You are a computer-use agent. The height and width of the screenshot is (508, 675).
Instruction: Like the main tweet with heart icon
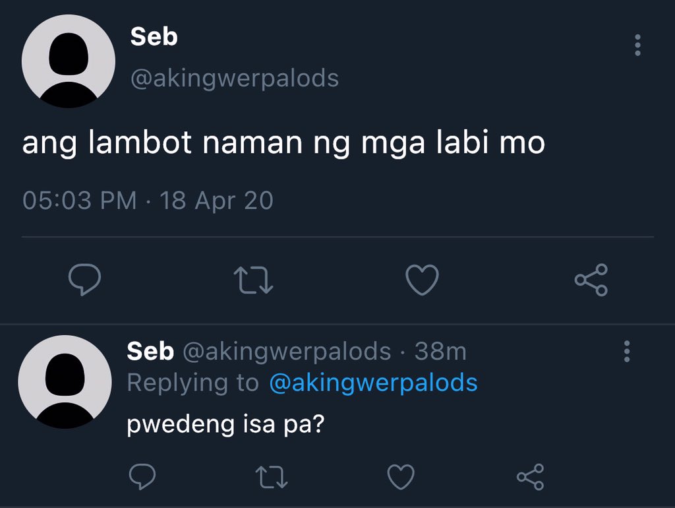point(422,280)
